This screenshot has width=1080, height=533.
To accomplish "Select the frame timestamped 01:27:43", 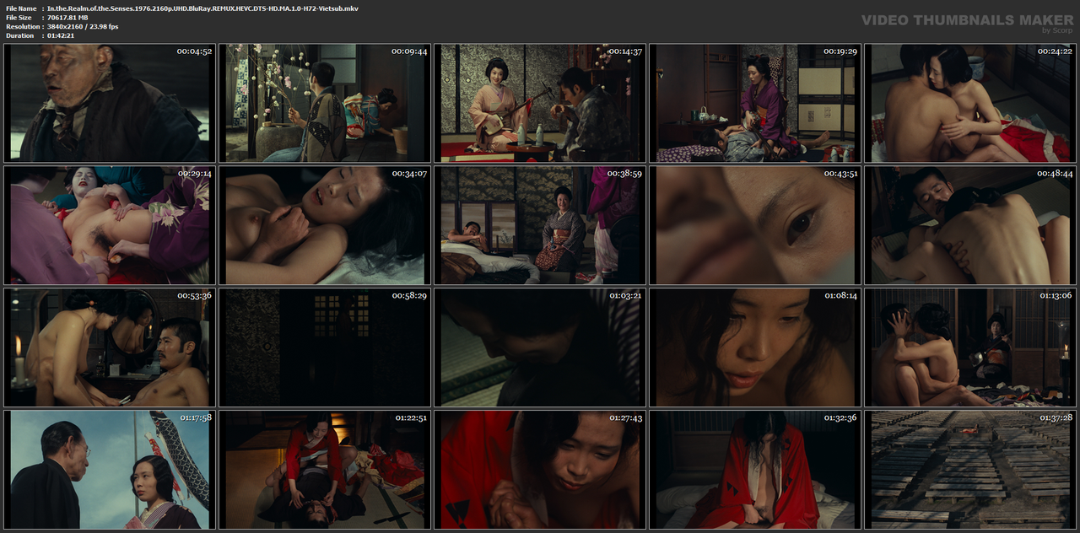I will tap(539, 470).
